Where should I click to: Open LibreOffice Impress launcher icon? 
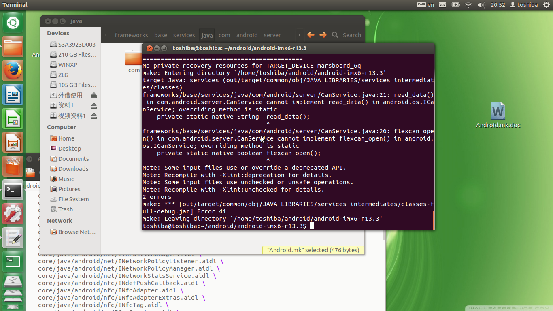pyautogui.click(x=13, y=142)
